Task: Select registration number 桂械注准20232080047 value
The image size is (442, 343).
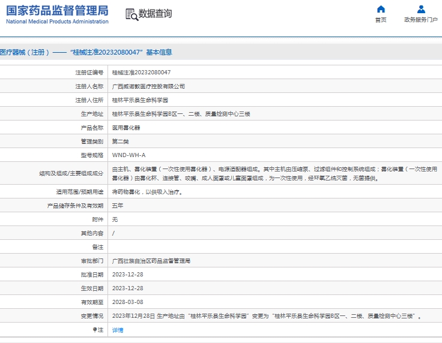Action: [x=141, y=73]
